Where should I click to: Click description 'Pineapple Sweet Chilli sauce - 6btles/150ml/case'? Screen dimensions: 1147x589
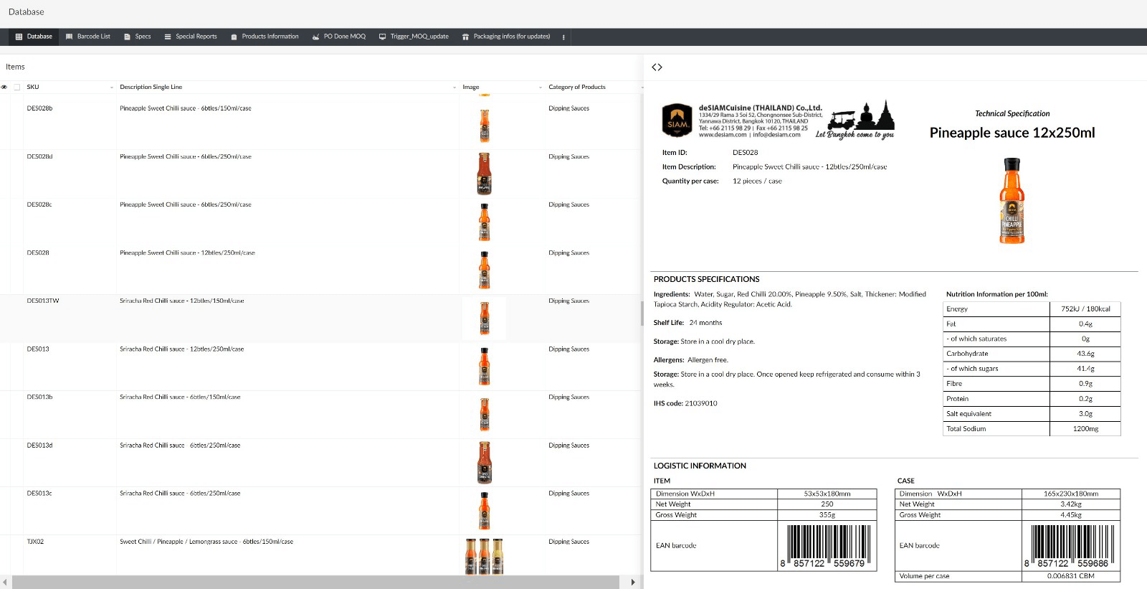coord(186,108)
